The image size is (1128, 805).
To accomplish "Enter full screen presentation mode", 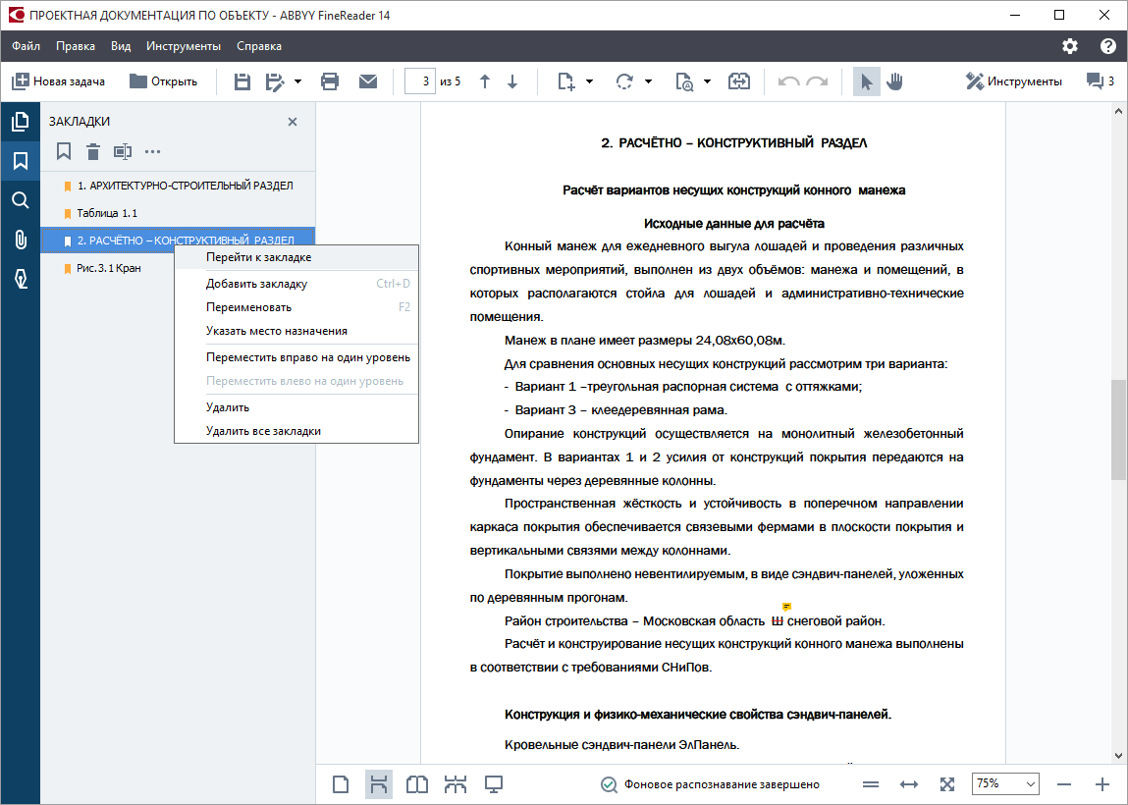I will click(494, 784).
